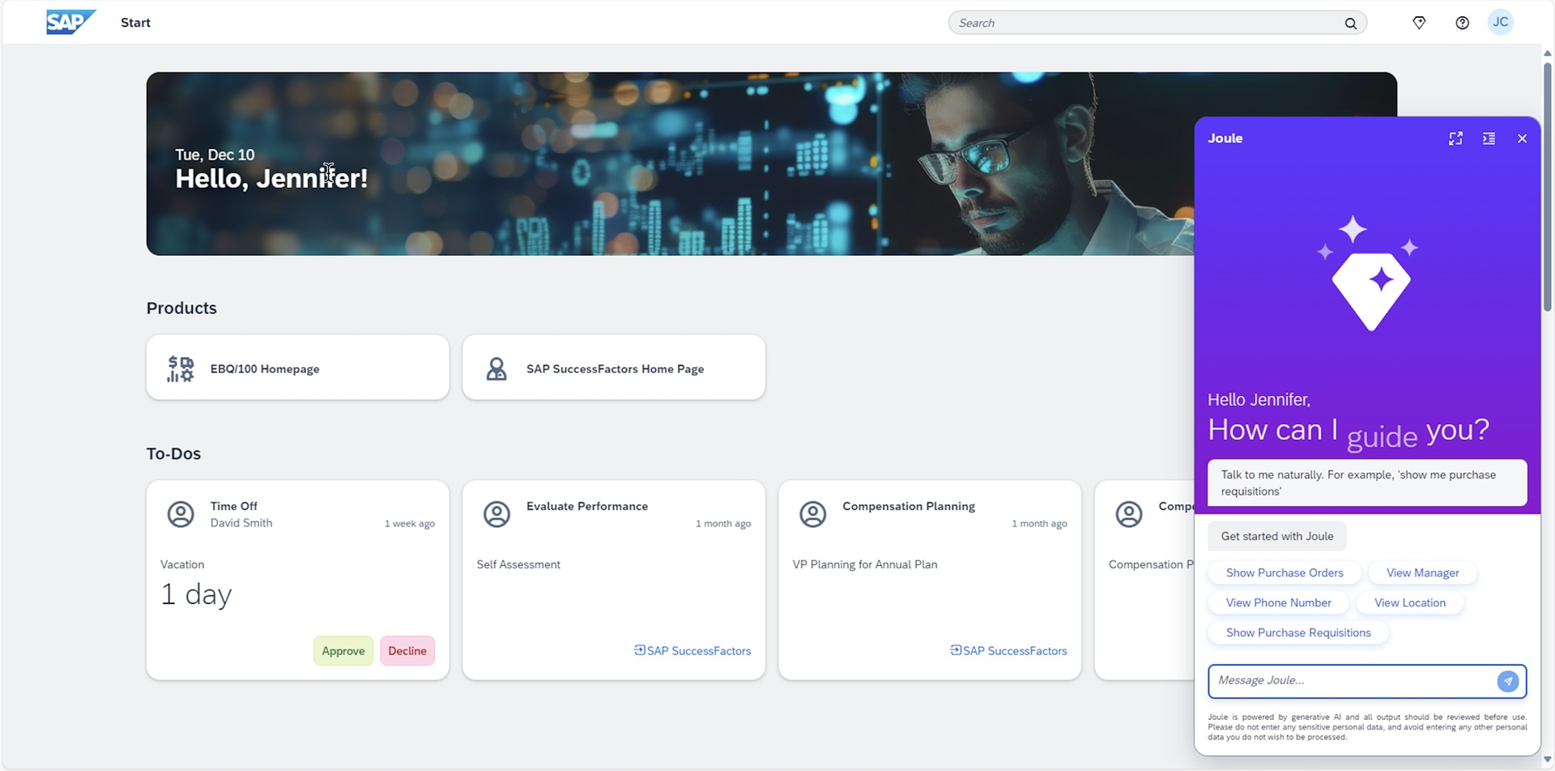The height and width of the screenshot is (771, 1555).
Task: Select the Show Purchase Orders suggestion
Action: (x=1284, y=573)
